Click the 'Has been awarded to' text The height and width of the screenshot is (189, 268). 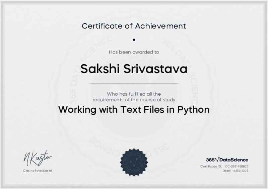[x=134, y=52]
